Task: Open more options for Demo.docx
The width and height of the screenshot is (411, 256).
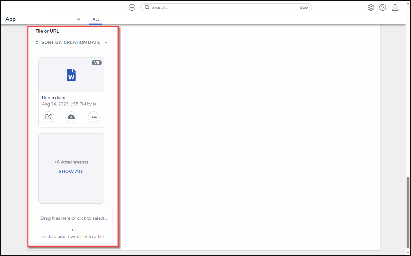Action: [x=94, y=117]
